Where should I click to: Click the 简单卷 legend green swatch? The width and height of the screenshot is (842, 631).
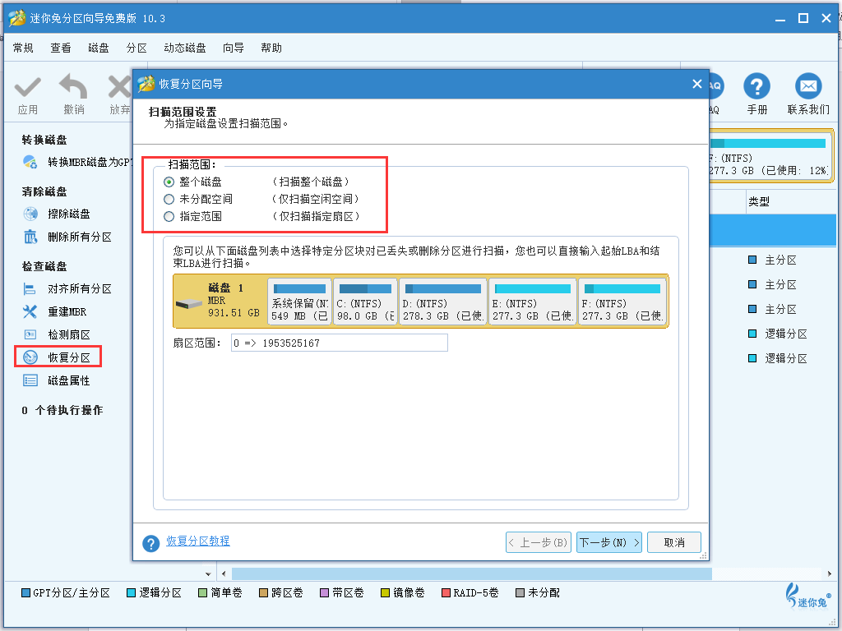coord(202,593)
